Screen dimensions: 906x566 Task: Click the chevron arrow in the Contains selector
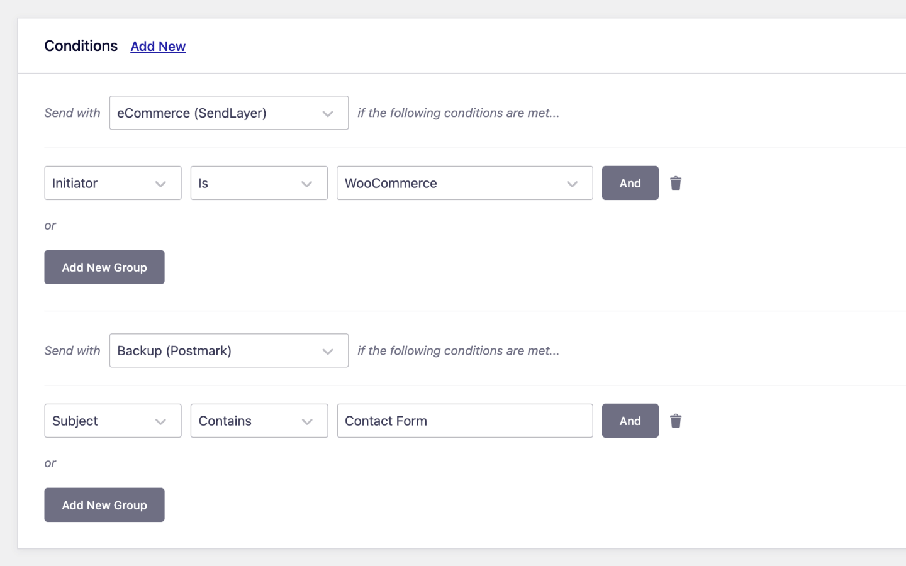[307, 422]
